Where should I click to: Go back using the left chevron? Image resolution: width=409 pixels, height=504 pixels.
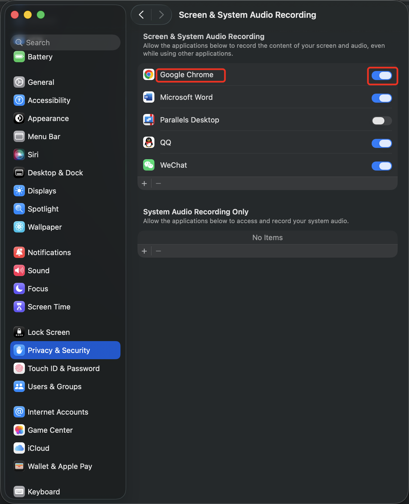pyautogui.click(x=142, y=15)
